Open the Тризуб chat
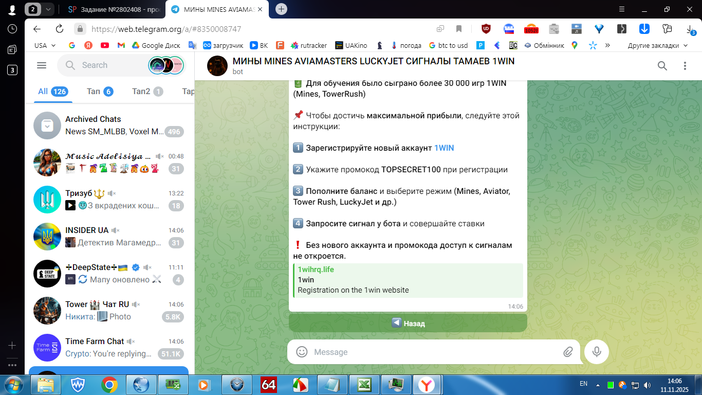The width and height of the screenshot is (702, 395). tap(109, 200)
